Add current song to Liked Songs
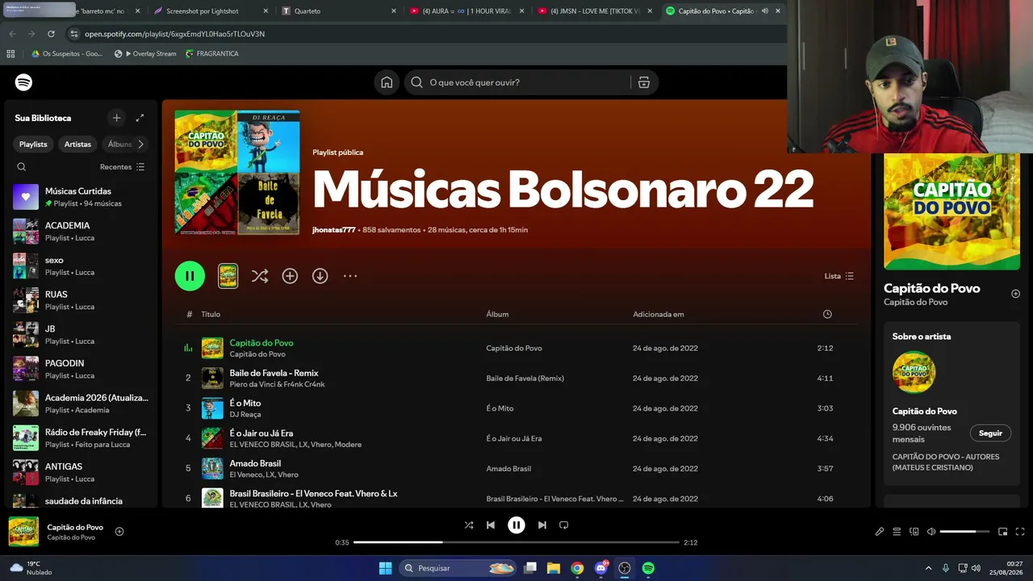Viewport: 1033px width, 581px height. click(119, 532)
